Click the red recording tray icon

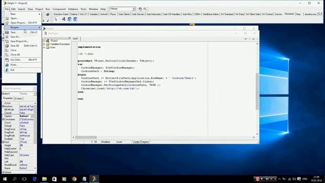pos(257,179)
